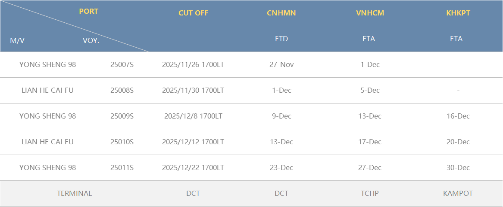
Task: Select voyage number 25007S
Action: tap(122, 65)
